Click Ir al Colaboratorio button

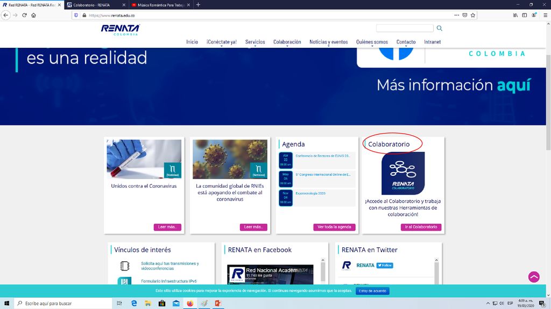[x=421, y=227]
